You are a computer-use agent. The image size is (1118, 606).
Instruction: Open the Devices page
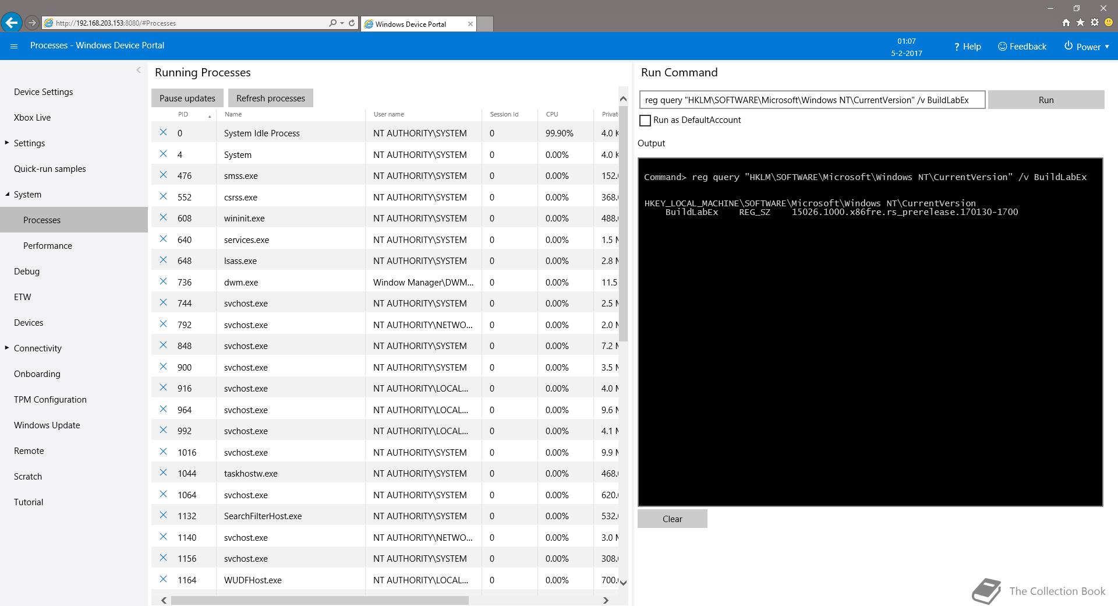coord(29,323)
